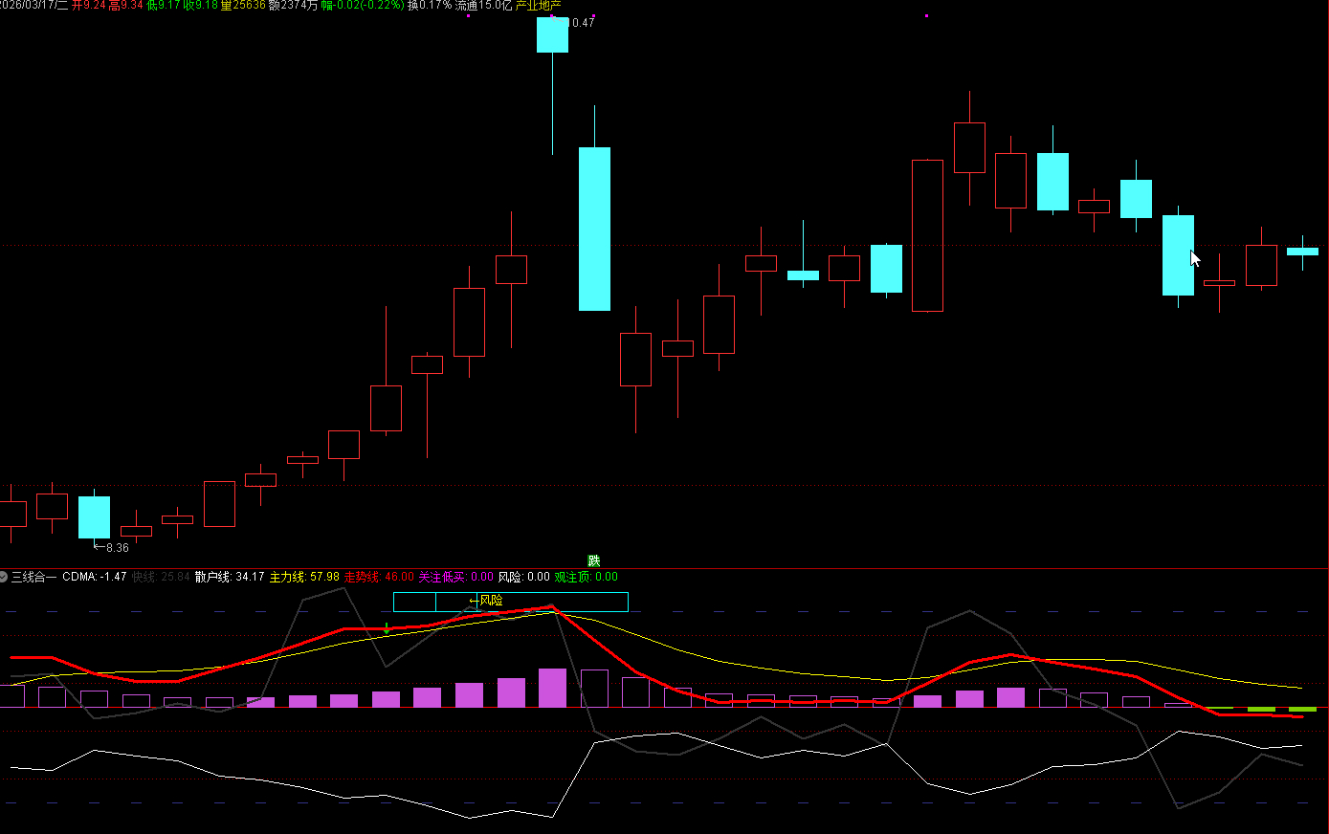Select the tall hollow grey candlestick
Viewport: 1329px width, 834px height.
pyautogui.click(x=927, y=235)
